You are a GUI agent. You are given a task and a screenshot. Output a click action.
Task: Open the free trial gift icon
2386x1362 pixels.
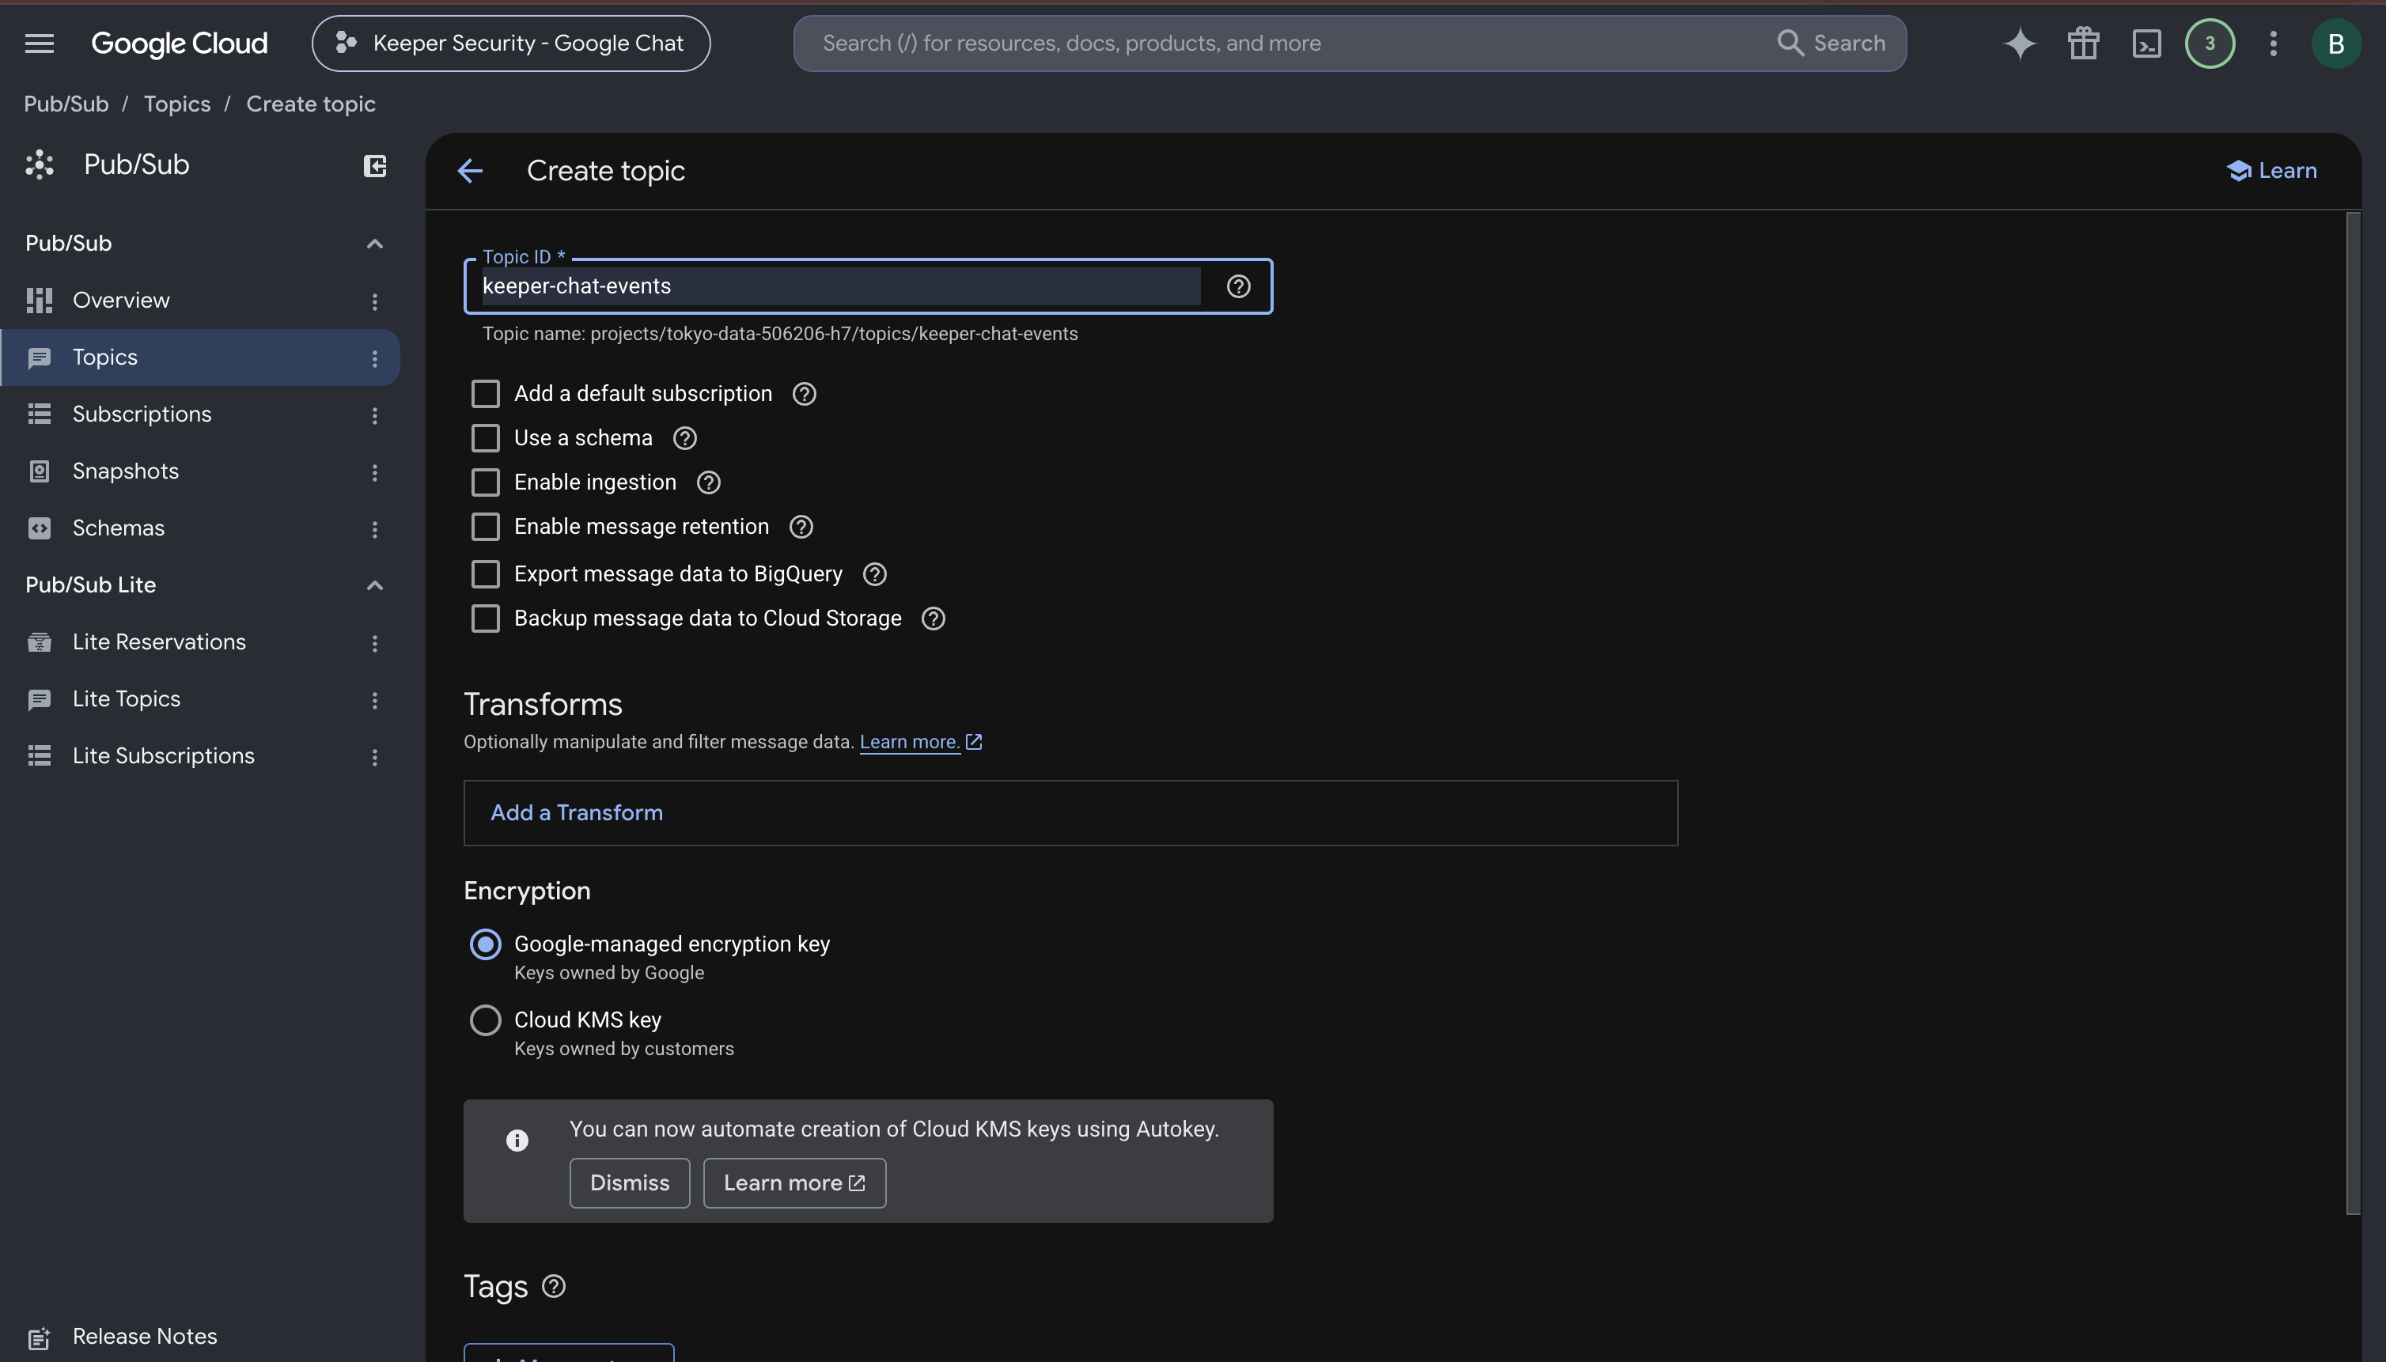[x=2083, y=43]
